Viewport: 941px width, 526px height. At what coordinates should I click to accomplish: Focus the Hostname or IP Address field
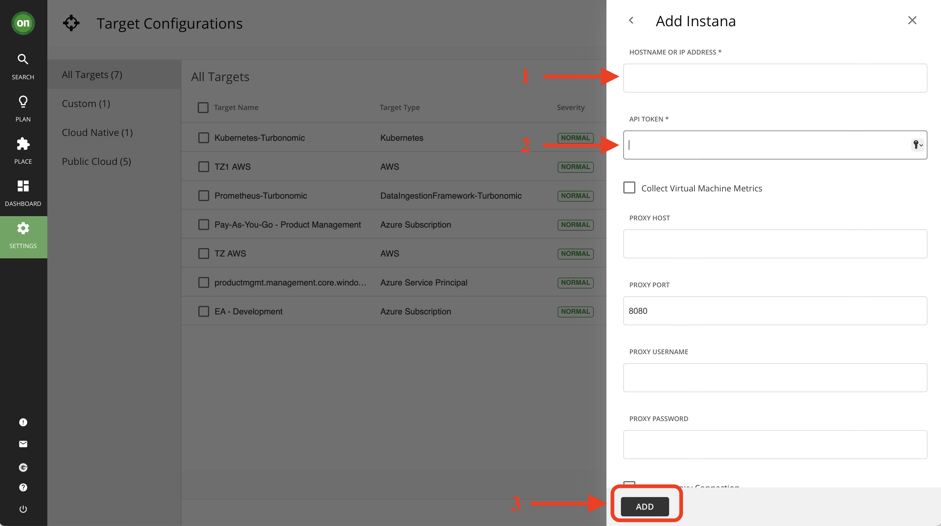[775, 78]
